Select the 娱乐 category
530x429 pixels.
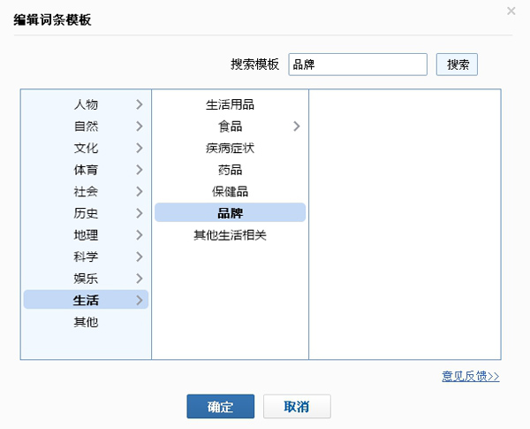[86, 279]
